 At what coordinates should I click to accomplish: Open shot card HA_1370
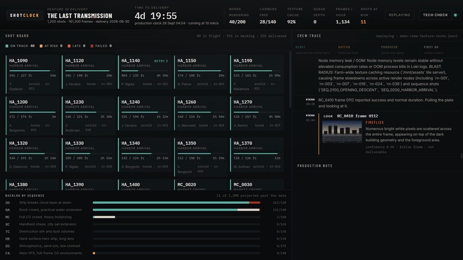tap(257, 155)
